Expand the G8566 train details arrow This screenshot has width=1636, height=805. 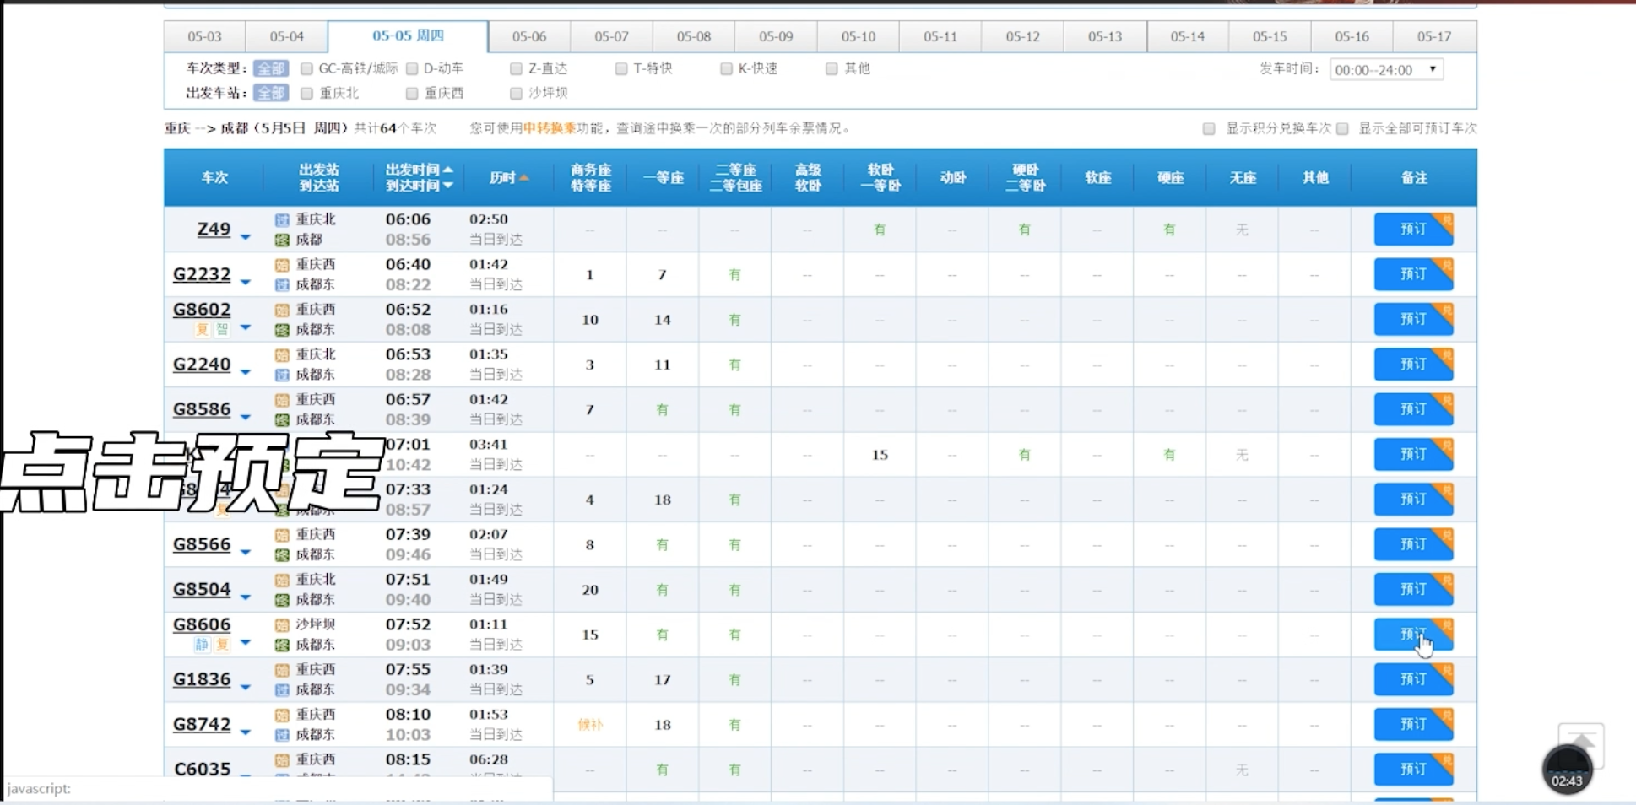tap(246, 552)
